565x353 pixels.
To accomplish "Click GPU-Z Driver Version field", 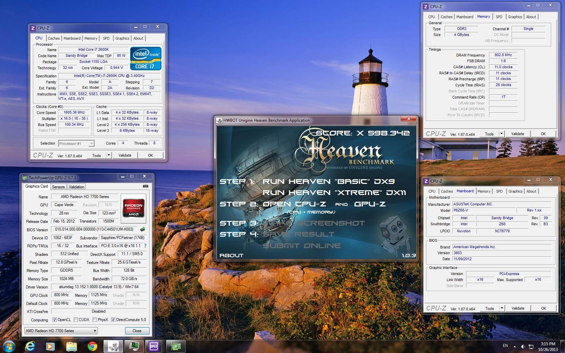I will [99, 287].
